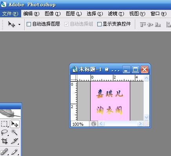Viewport: 171px width, 156px height.
Task: Click the align vertical centers icon
Action: 150,24
